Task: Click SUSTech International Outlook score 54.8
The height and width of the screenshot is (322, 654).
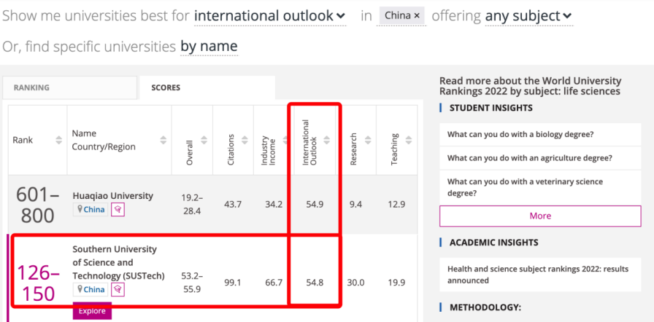Action: pyautogui.click(x=315, y=283)
